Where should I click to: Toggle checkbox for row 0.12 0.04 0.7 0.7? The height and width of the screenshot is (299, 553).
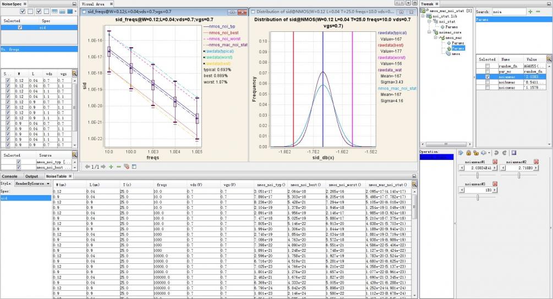pyautogui.click(x=8, y=80)
